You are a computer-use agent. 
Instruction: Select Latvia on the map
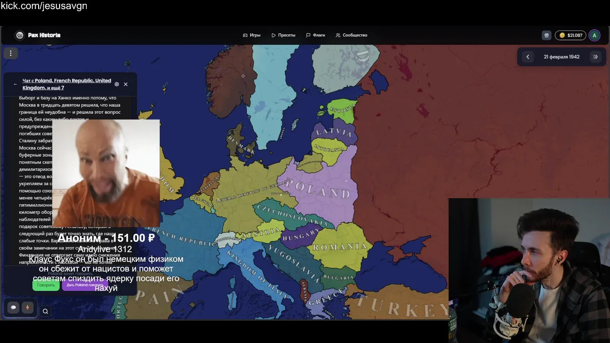(334, 132)
